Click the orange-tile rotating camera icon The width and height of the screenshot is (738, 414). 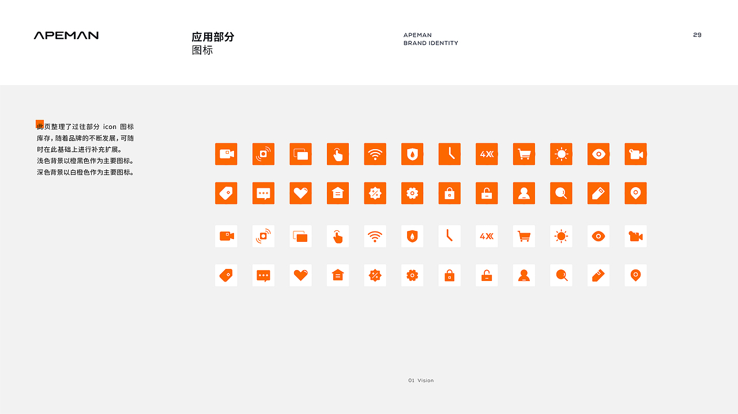click(263, 154)
